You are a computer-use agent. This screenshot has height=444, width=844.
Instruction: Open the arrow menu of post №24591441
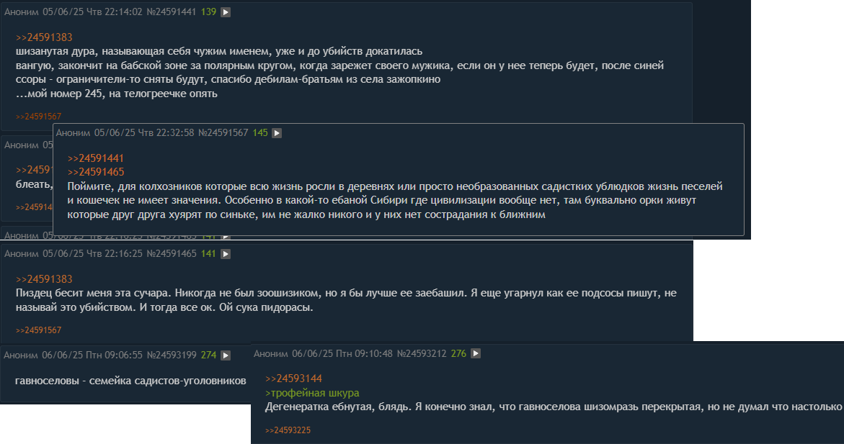226,12
